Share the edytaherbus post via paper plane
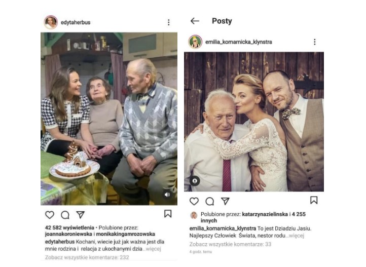The width and height of the screenshot is (366, 267). tap(80, 214)
